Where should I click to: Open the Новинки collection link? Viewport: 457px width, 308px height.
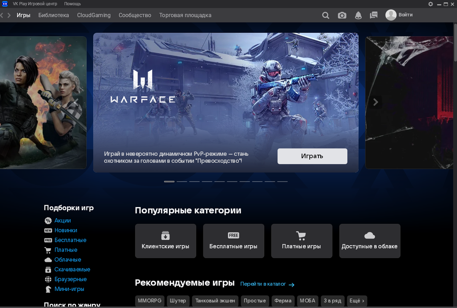pos(66,230)
